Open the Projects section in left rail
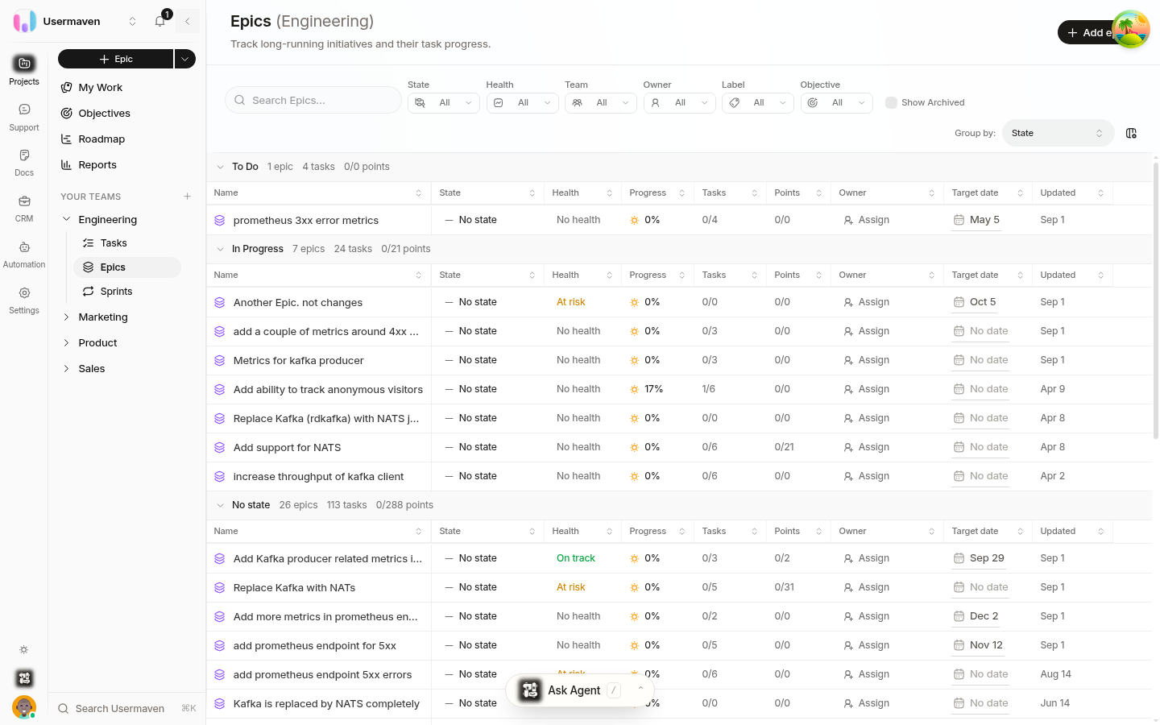1160x725 pixels. (x=24, y=70)
